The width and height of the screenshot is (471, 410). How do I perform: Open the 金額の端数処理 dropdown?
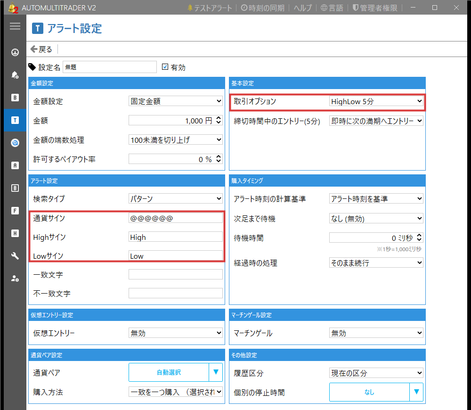point(175,139)
